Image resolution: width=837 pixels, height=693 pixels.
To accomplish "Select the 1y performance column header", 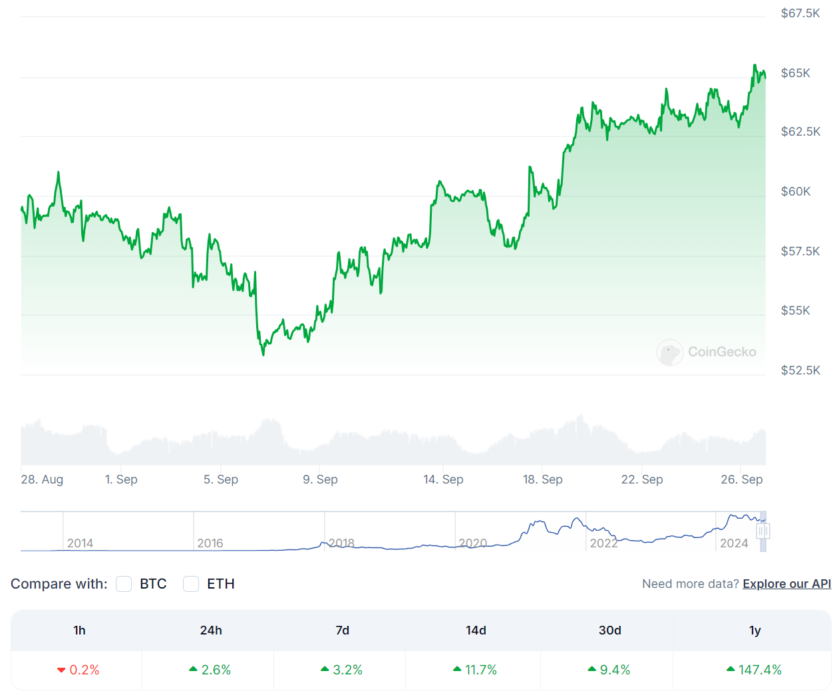I will [754, 630].
